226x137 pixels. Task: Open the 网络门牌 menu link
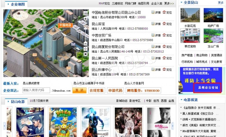[130, 3]
